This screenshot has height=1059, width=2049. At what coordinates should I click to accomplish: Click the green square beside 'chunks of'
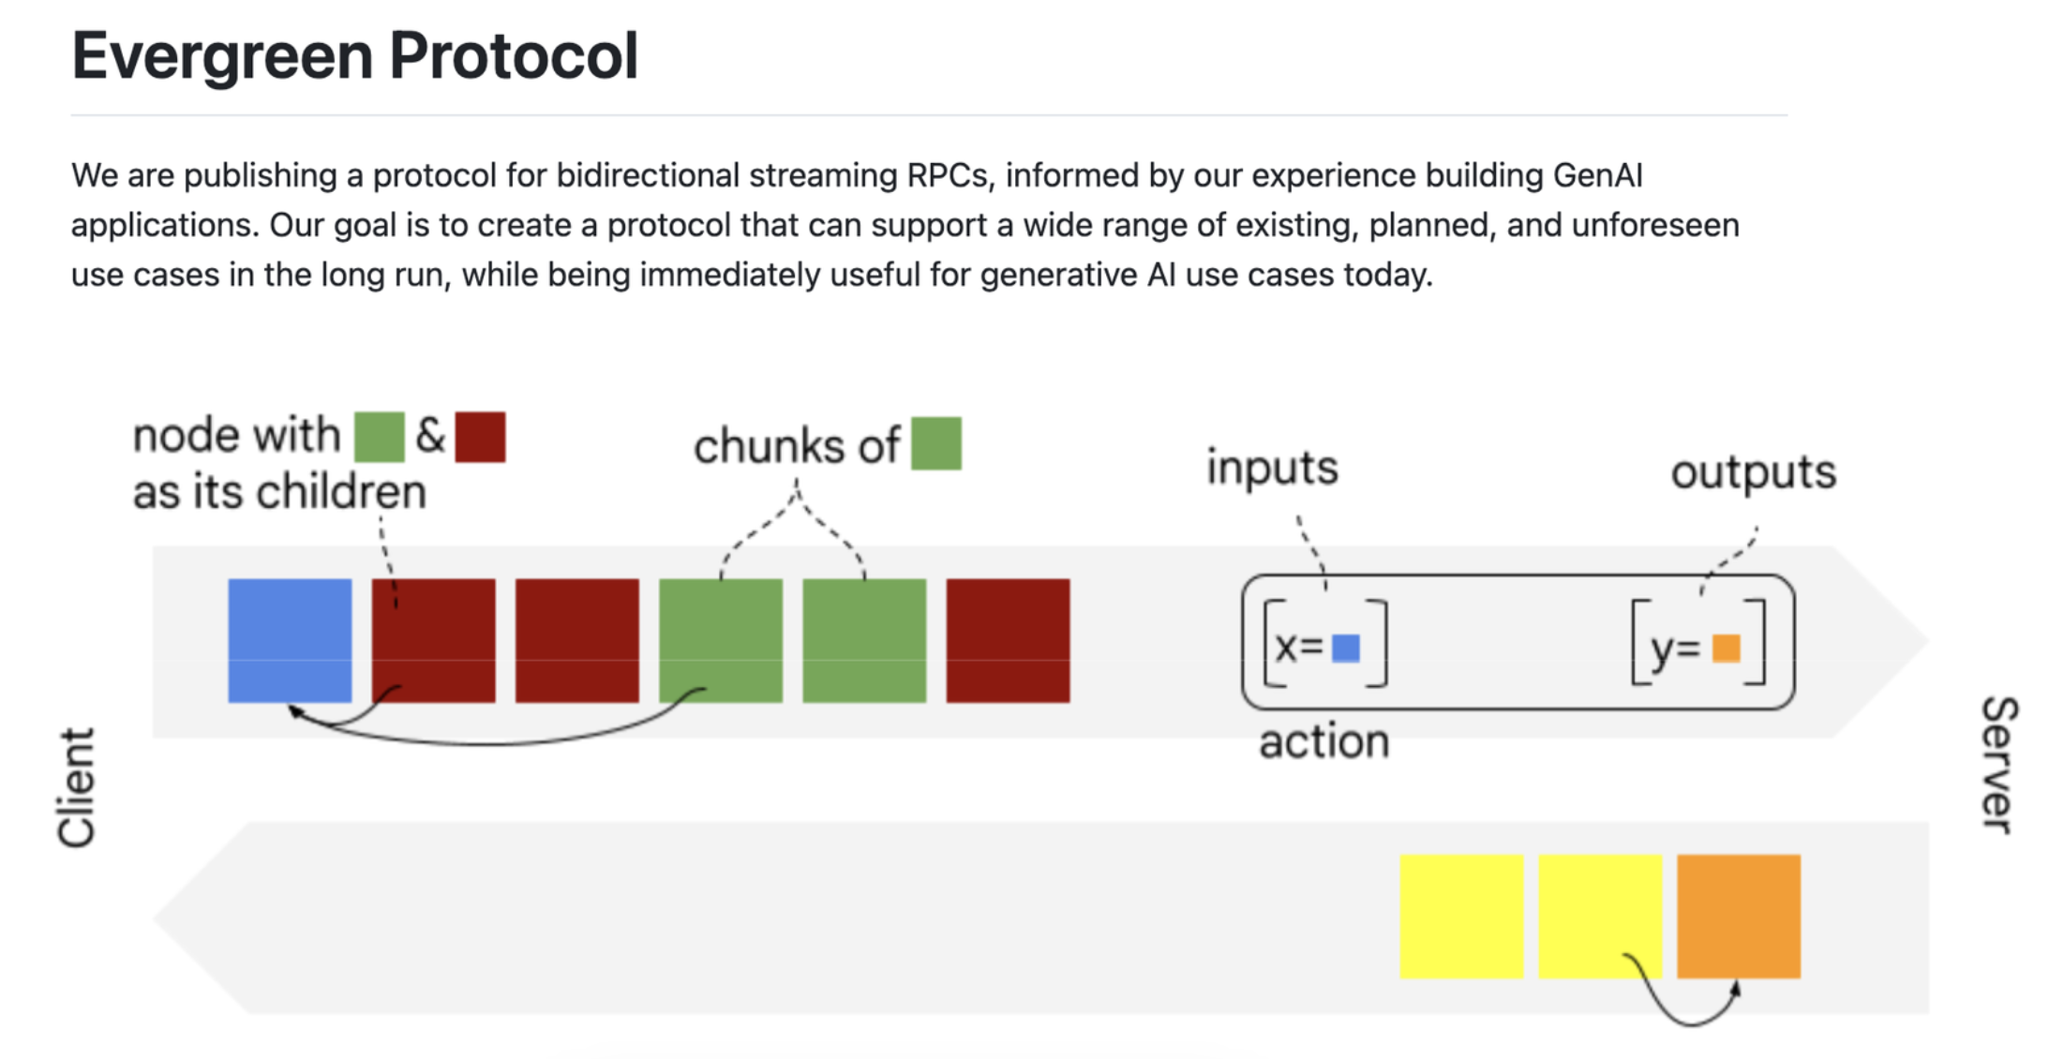(x=936, y=443)
